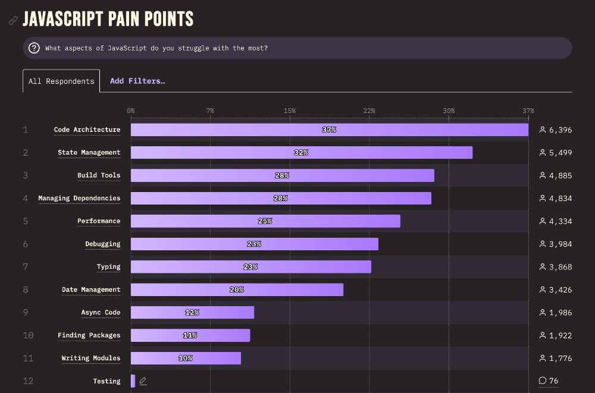The image size is (595, 393).
Task: Click the edit pencil icon next to Testing
Action: [x=143, y=381]
